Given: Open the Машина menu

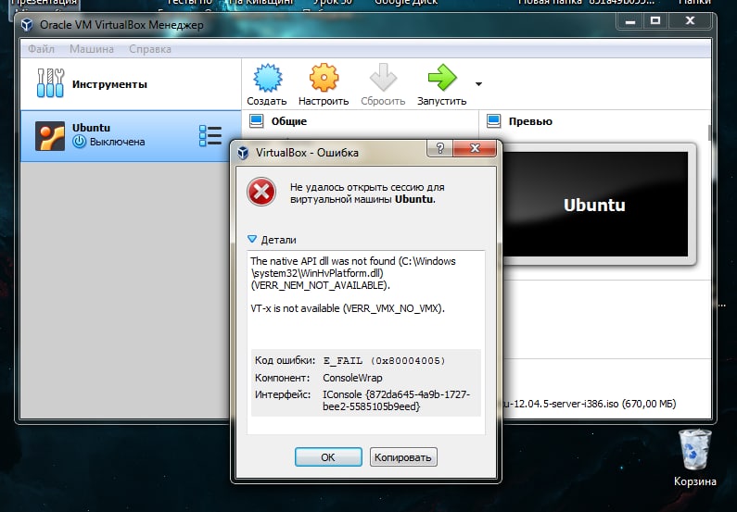Looking at the screenshot, I should (x=92, y=49).
